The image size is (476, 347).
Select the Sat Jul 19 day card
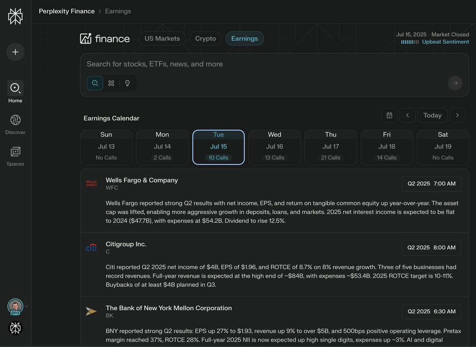(x=443, y=147)
